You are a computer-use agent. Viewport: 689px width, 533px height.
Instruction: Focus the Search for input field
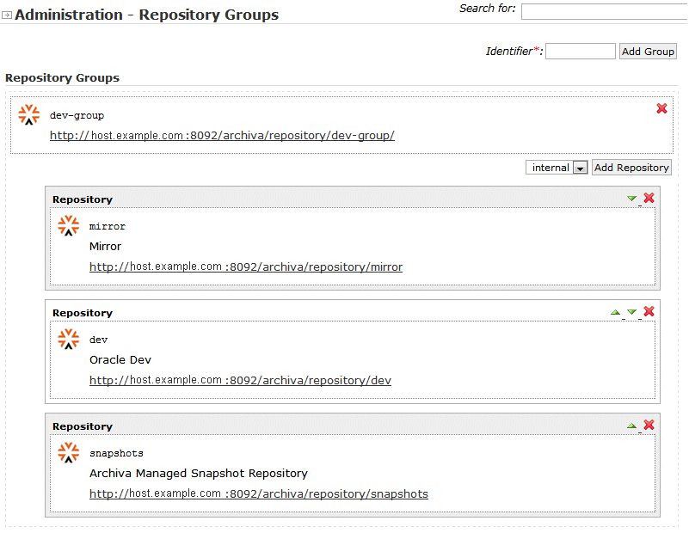pos(605,11)
